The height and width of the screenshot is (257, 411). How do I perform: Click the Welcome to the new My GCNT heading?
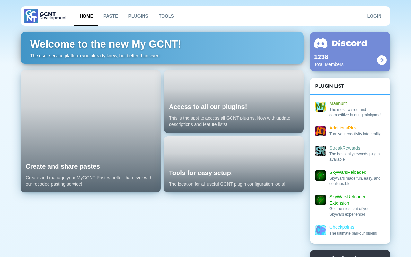coord(106,44)
